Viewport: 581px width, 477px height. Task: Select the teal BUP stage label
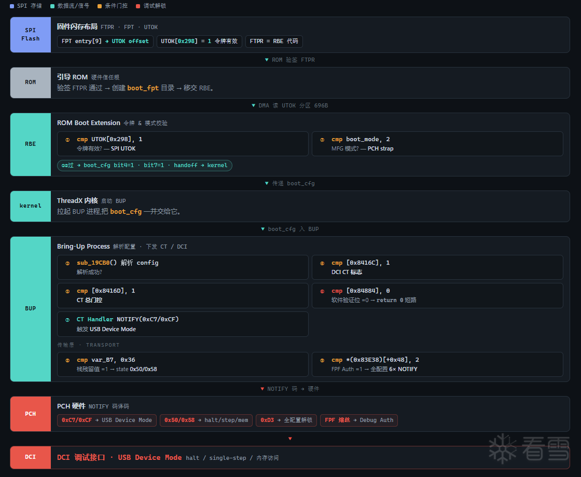tap(31, 309)
